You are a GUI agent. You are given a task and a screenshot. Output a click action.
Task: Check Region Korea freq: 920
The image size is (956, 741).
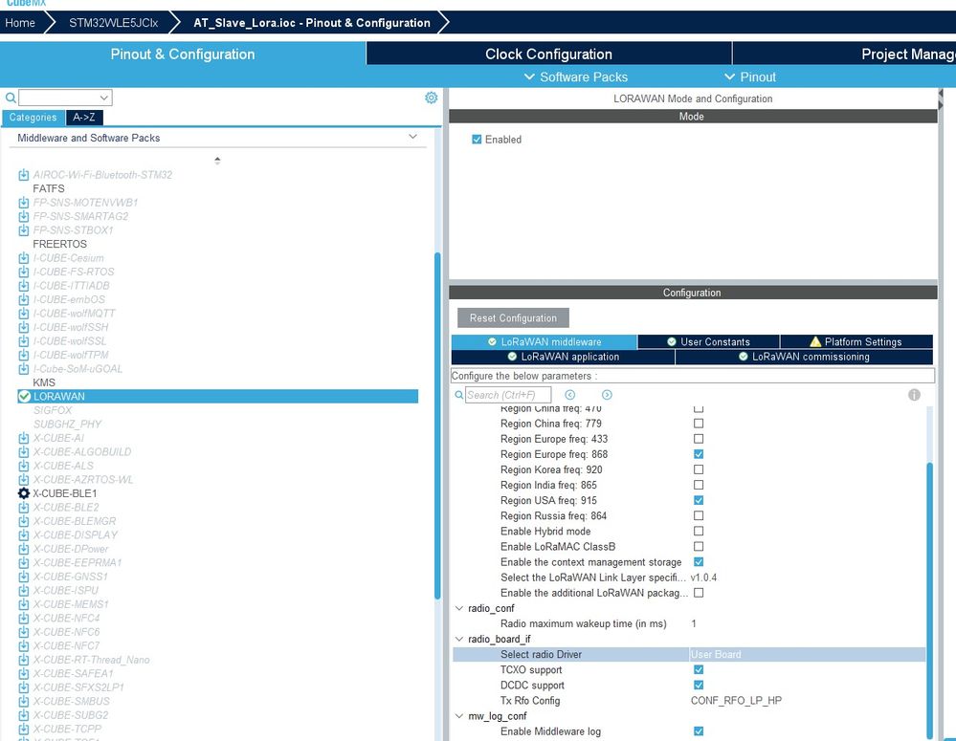point(699,469)
